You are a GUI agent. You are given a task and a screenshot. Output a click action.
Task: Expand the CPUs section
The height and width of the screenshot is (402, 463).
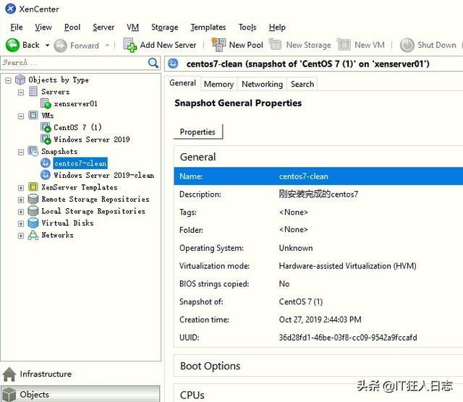tap(318, 394)
